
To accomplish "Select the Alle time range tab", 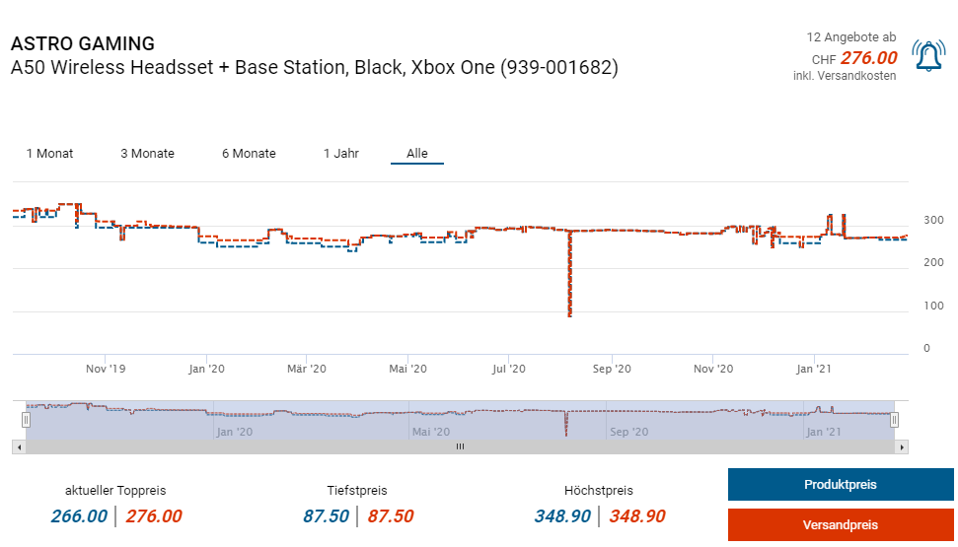I will click(417, 154).
